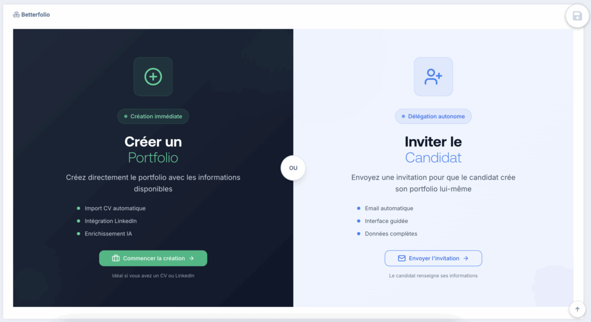Click the Email automatique item
Image resolution: width=591 pixels, height=322 pixels.
point(385,208)
